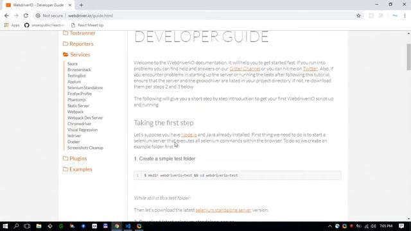Follow the Gitter Channel link
This screenshot has width=411, height=231.
point(245,69)
